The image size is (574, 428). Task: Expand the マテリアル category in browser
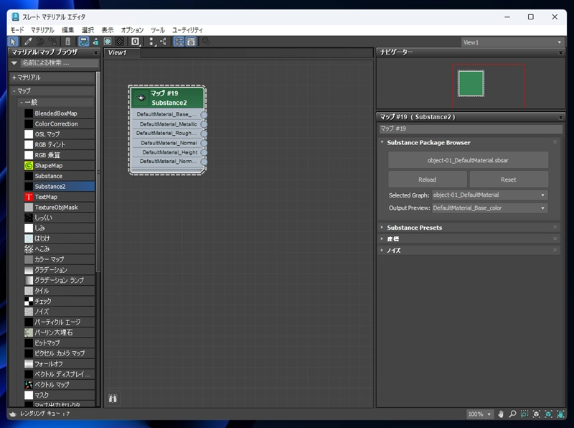[x=26, y=77]
